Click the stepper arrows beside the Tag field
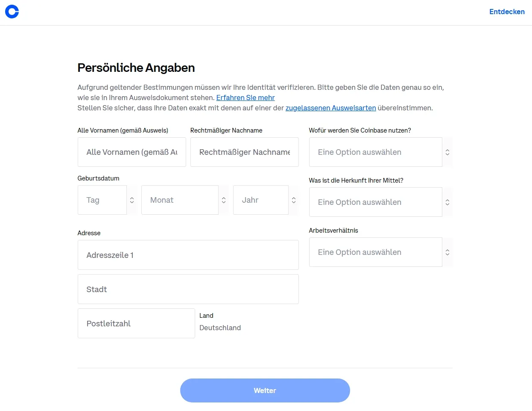The width and height of the screenshot is (532, 411). click(132, 200)
